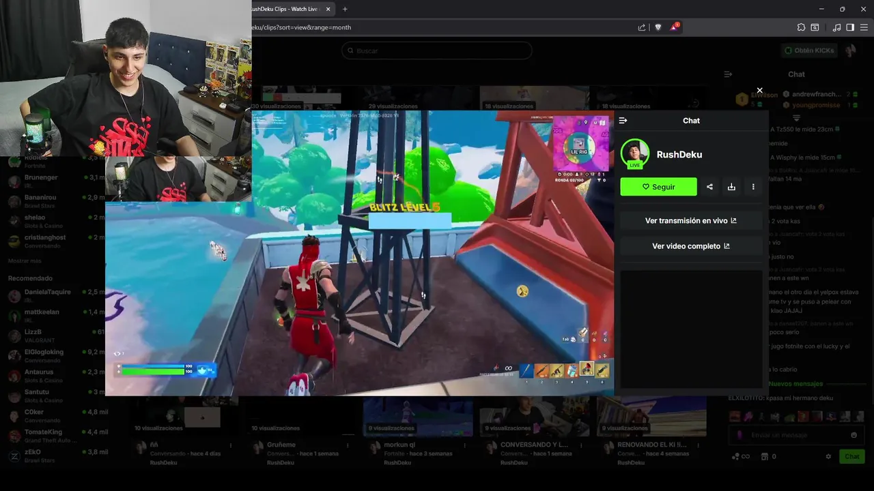Open a new browser tab
Image resolution: width=874 pixels, height=491 pixels.
coord(345,9)
